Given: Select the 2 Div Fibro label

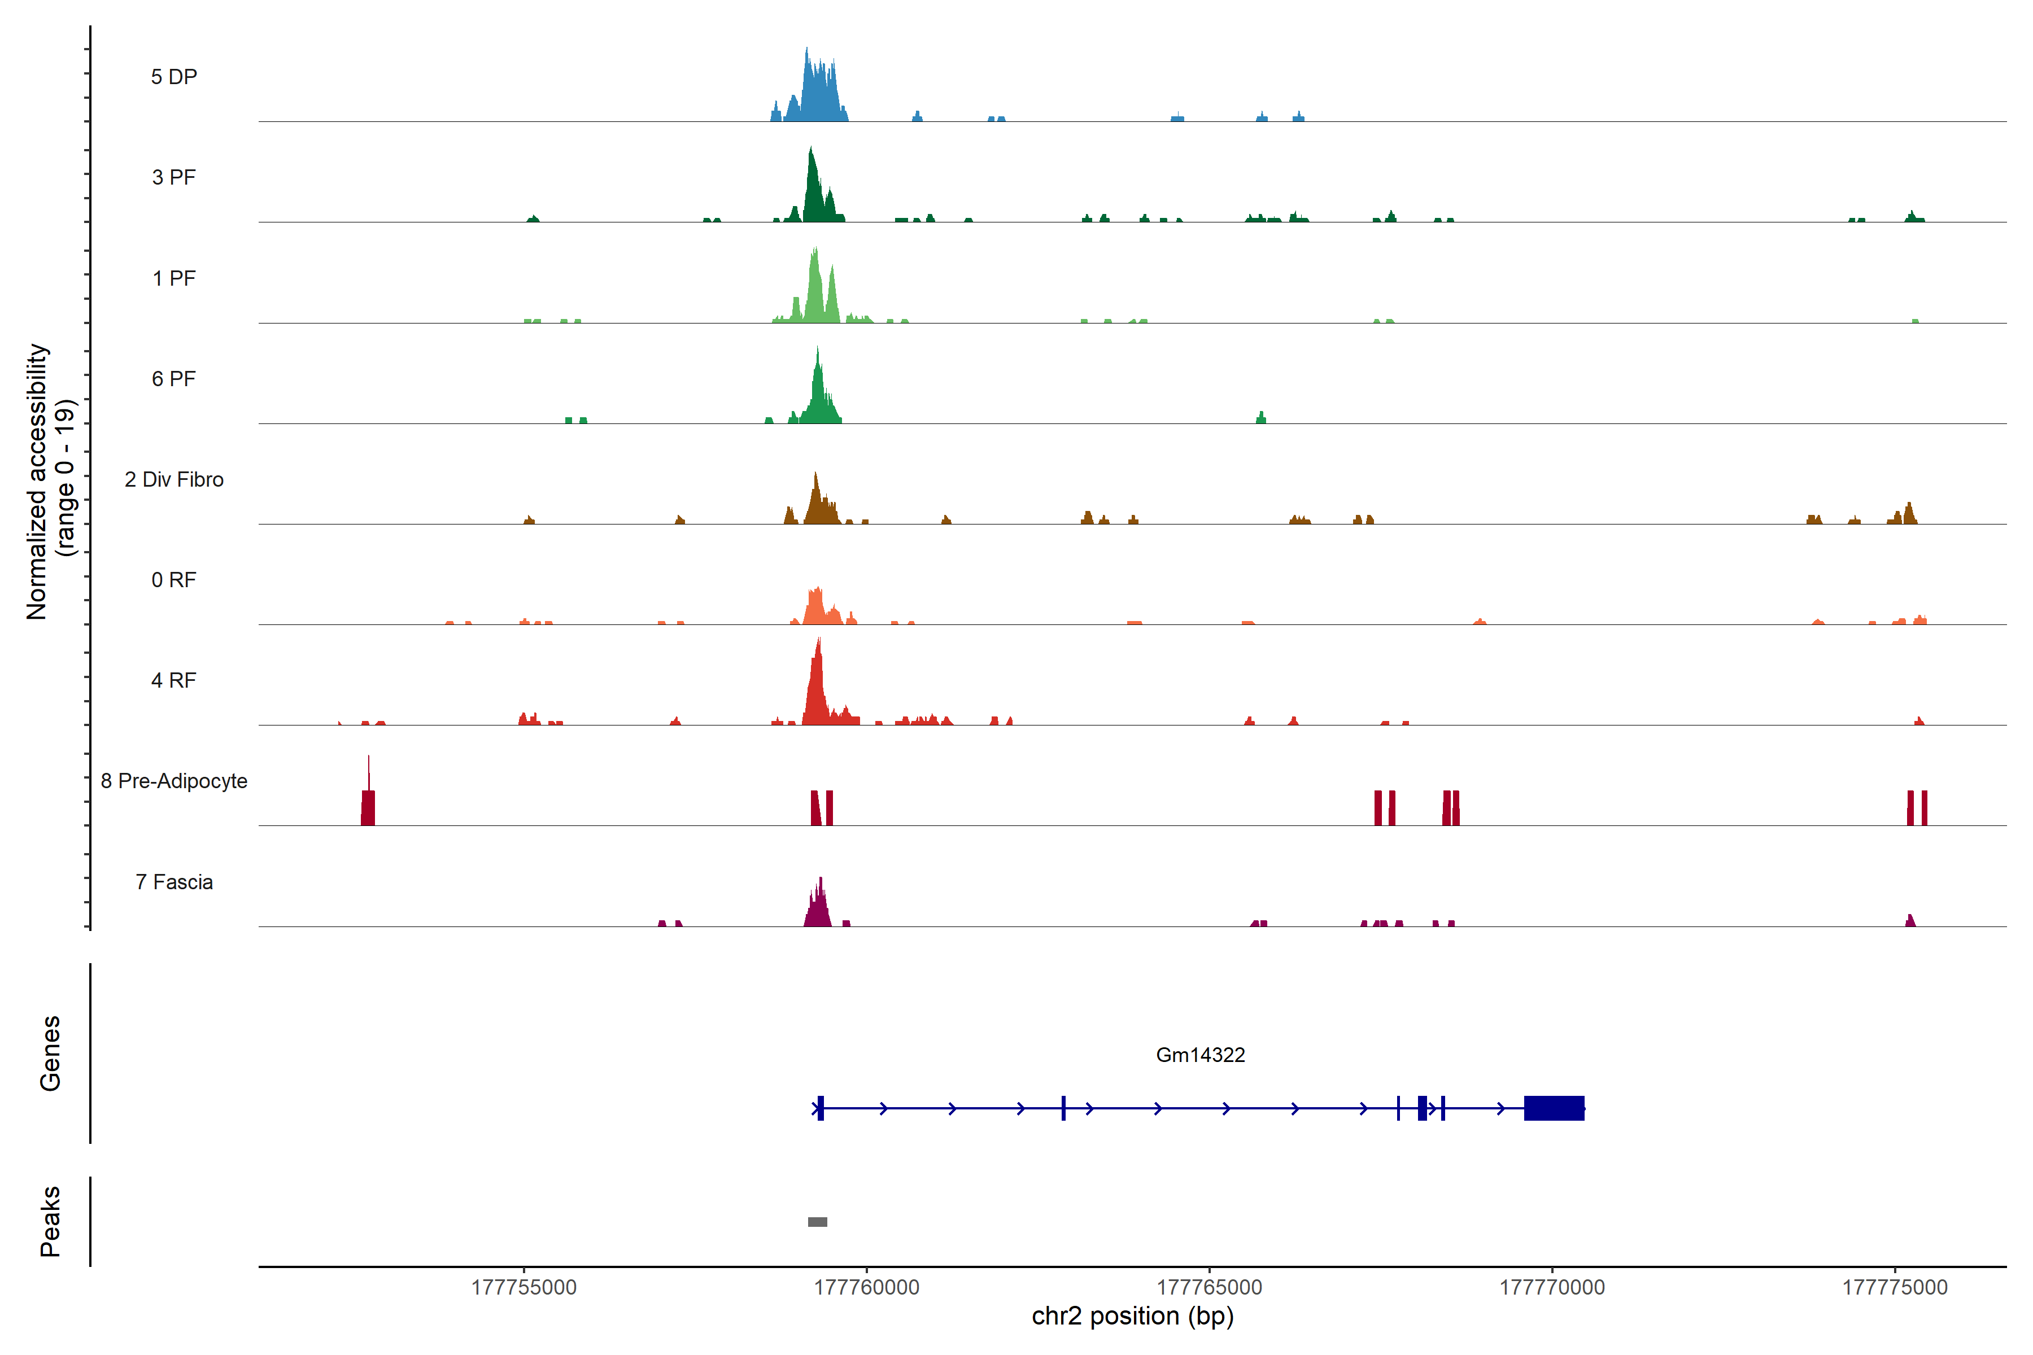Looking at the screenshot, I should click(x=174, y=479).
